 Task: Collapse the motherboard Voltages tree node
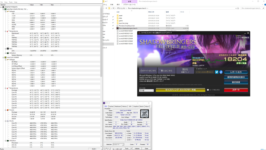(x=5, y=11)
